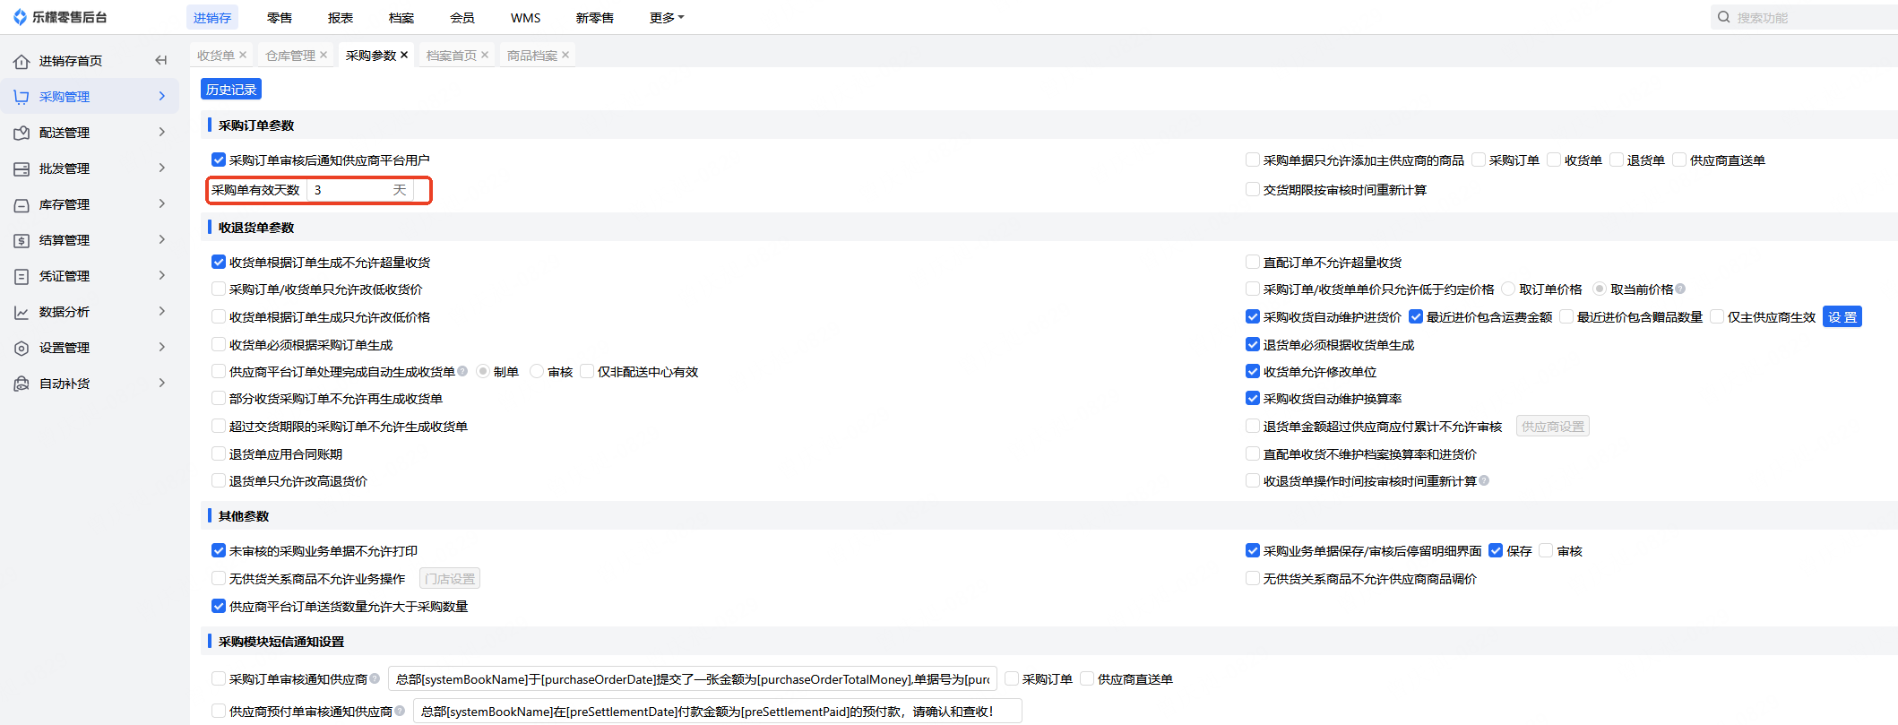
Task: Expand 数据分析 sidebar menu chevron
Action: (x=162, y=311)
